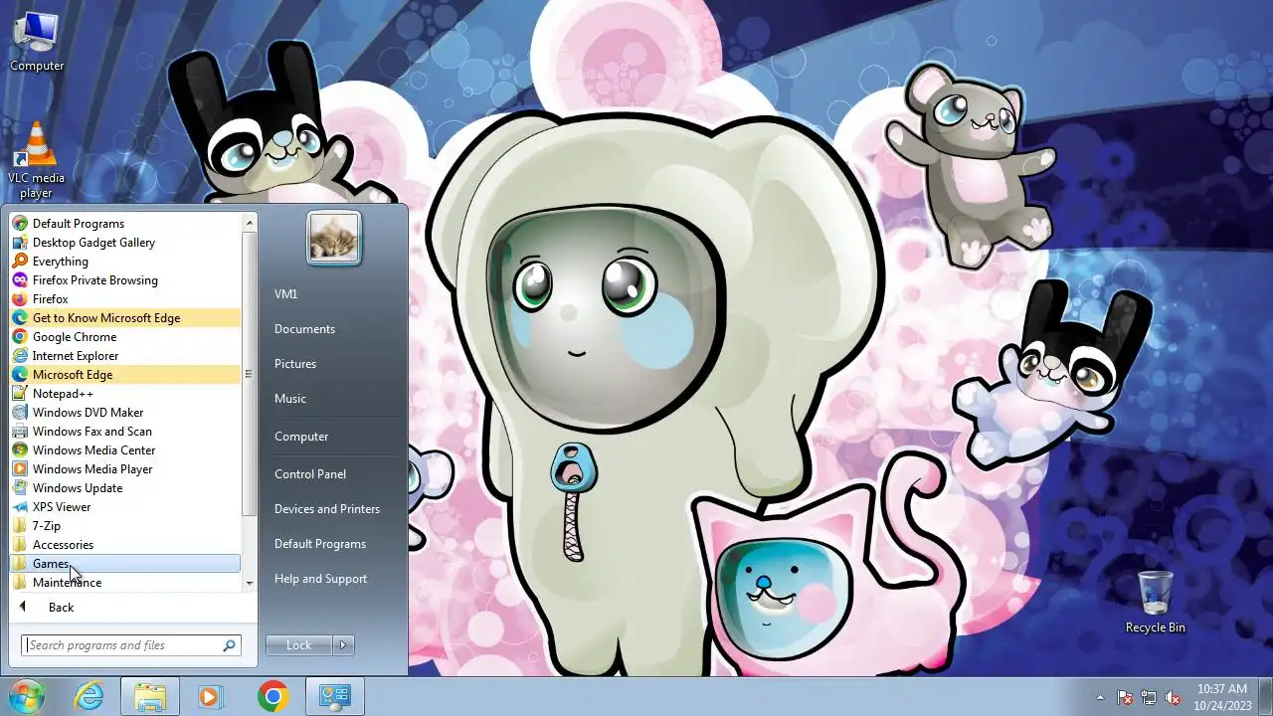Select the Recycle Bin desktop icon

pos(1155,603)
